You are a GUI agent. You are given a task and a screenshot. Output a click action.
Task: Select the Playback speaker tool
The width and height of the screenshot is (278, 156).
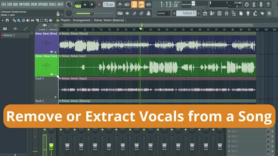[51, 20]
